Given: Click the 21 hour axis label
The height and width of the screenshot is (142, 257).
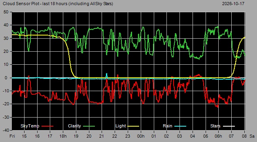Looking at the screenshot, I should (x=102, y=136).
